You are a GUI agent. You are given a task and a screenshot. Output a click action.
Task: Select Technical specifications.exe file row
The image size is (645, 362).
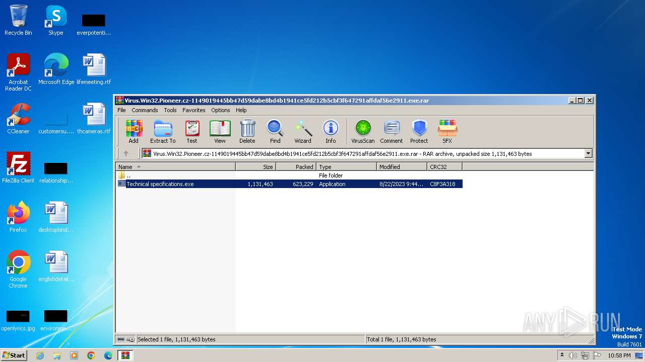click(289, 184)
